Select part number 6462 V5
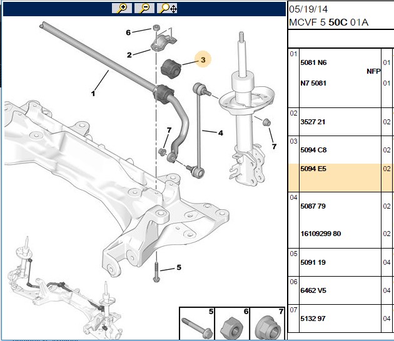 [313, 290]
